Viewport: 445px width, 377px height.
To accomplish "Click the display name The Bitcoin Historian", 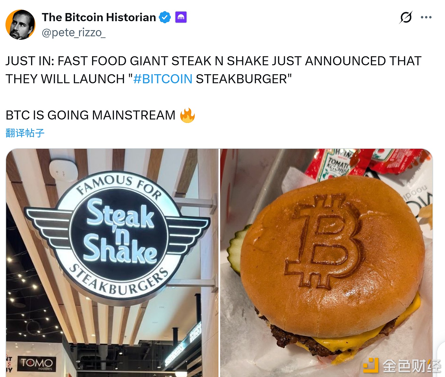I will [x=99, y=17].
